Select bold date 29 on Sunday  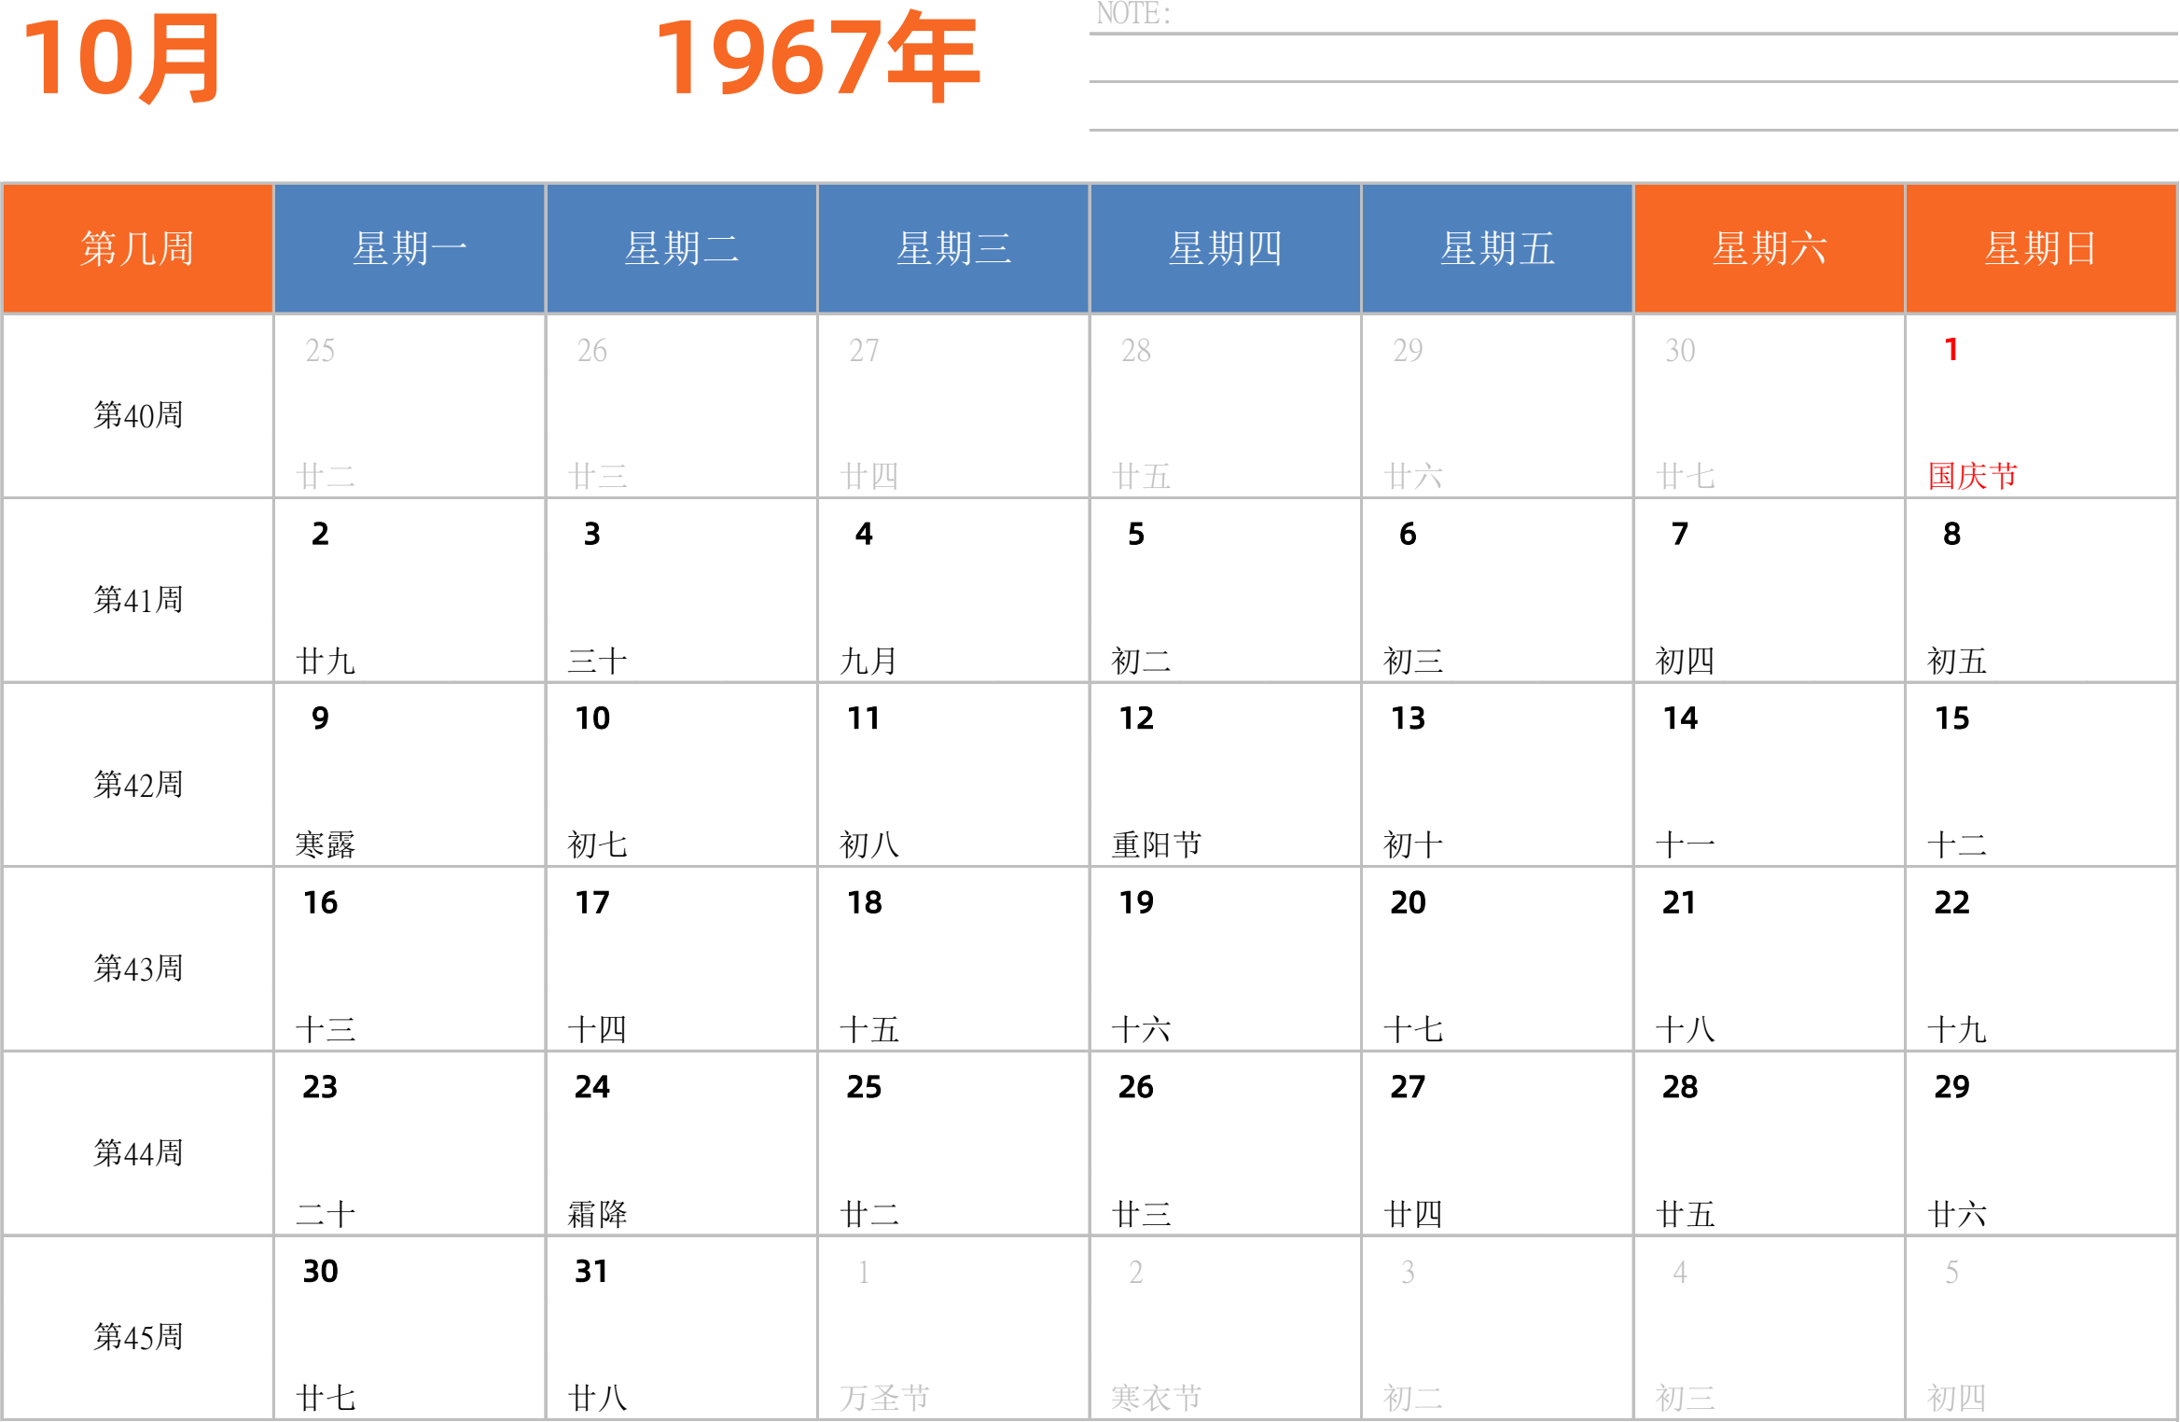1951,1087
